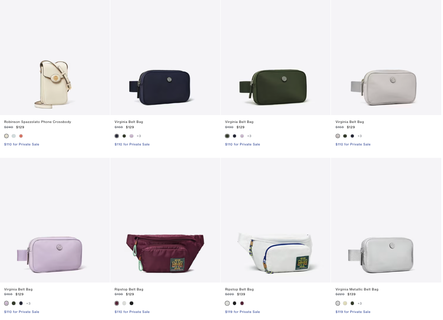
Task: Choose pale blue swatch under Robinson Crossbody
Action: (14, 136)
